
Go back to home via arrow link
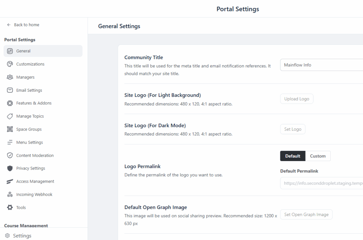23,25
